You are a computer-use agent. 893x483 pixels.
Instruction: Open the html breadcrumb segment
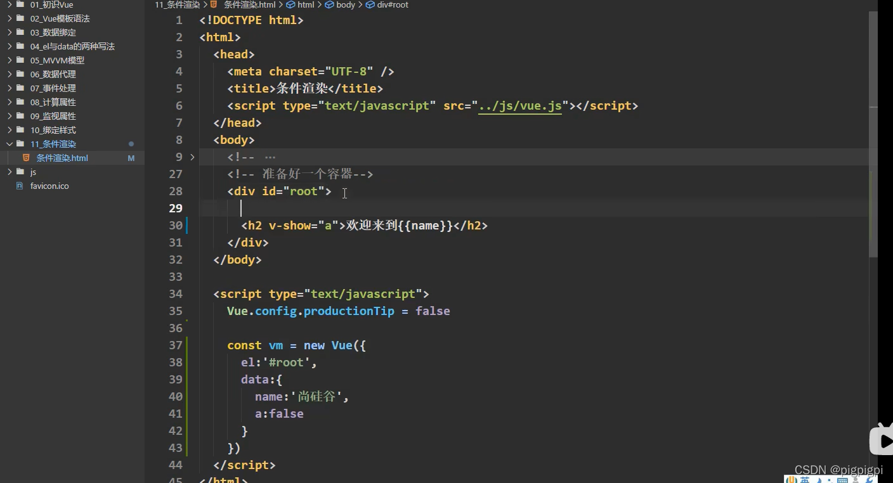click(306, 4)
